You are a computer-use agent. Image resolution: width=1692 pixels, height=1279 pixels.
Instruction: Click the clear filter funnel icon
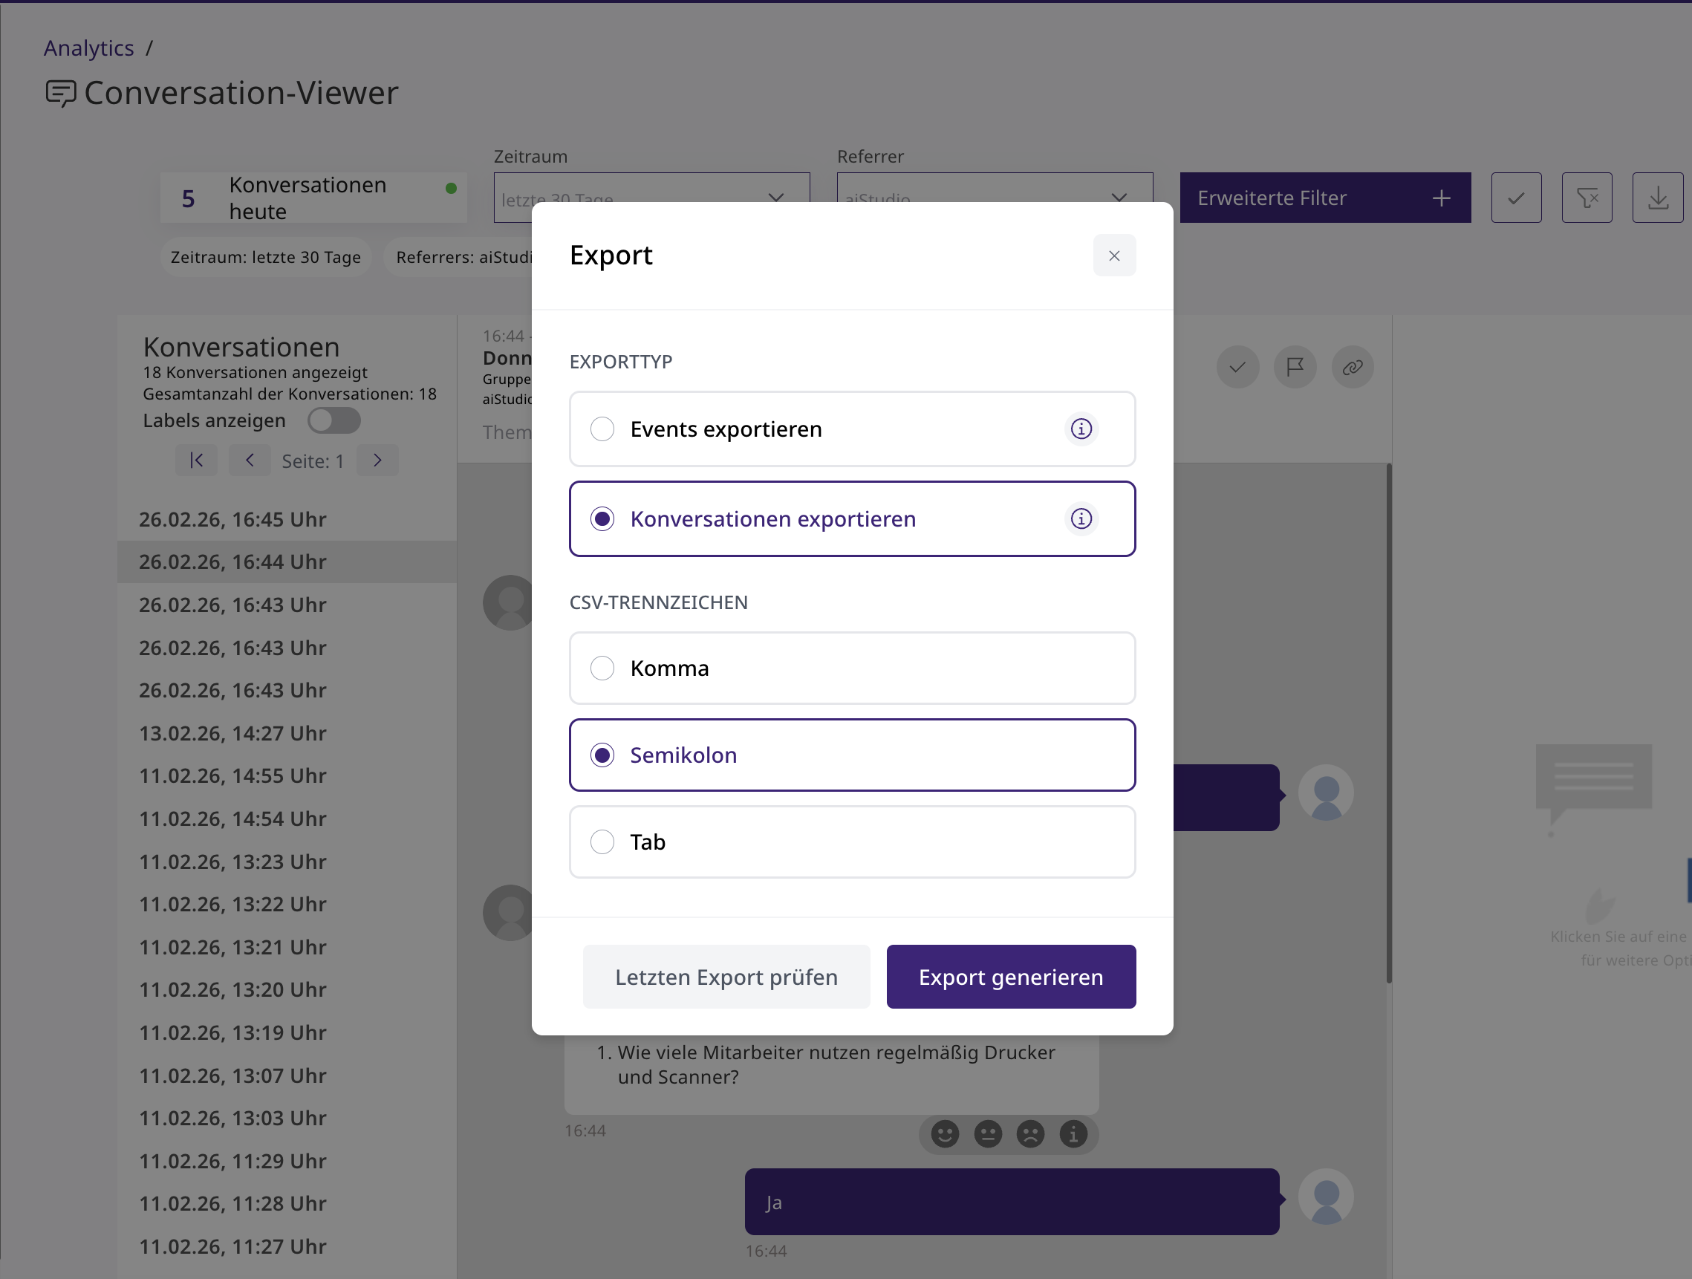point(1587,198)
